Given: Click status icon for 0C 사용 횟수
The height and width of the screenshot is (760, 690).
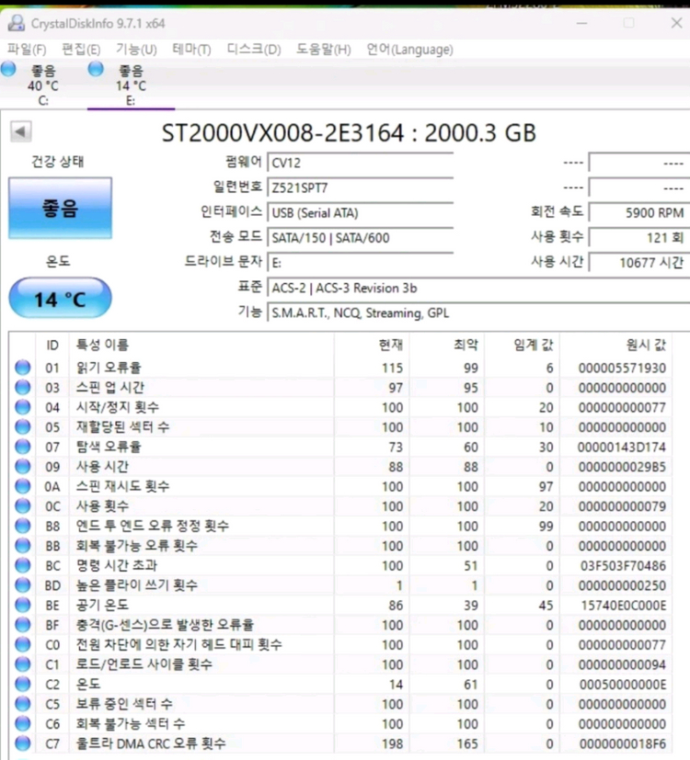Looking at the screenshot, I should [x=22, y=506].
